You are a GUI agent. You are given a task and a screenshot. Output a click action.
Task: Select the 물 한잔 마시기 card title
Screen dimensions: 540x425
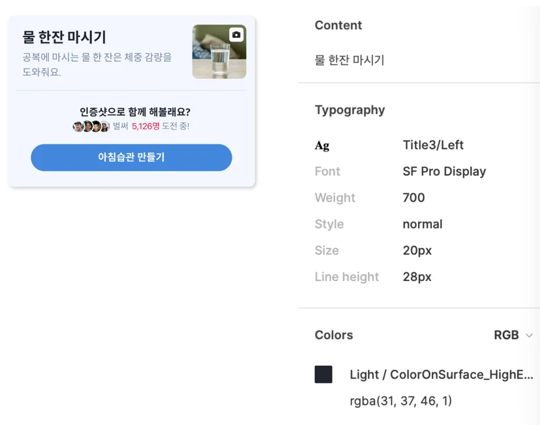(64, 37)
